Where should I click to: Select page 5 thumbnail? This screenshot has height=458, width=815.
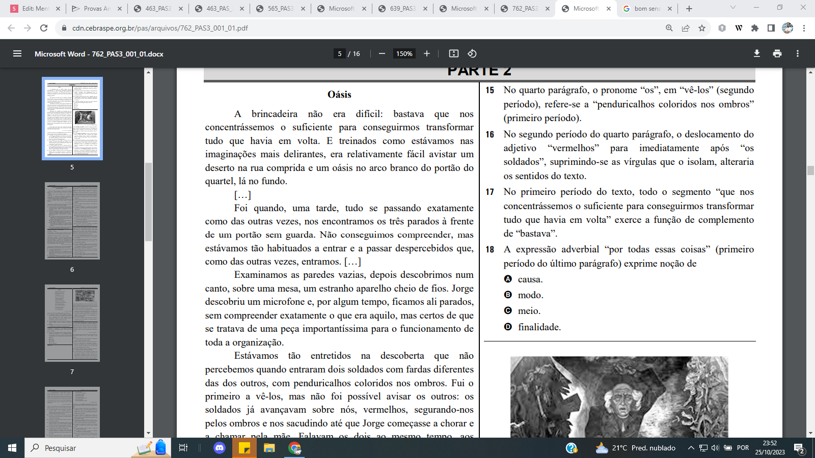point(72,119)
